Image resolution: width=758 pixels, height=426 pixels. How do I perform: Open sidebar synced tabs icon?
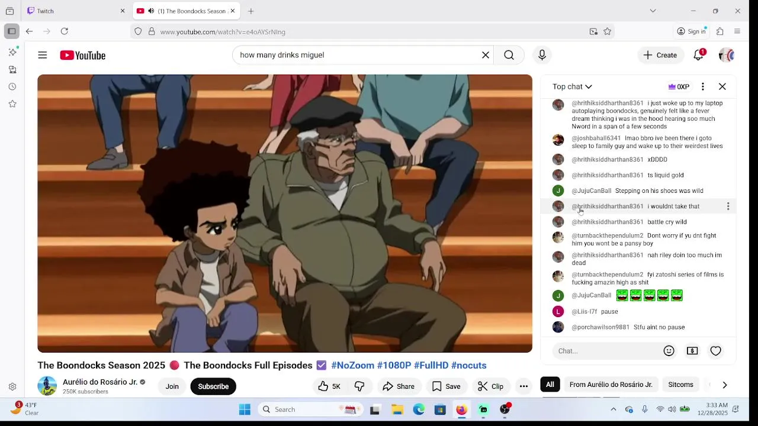[x=12, y=69]
